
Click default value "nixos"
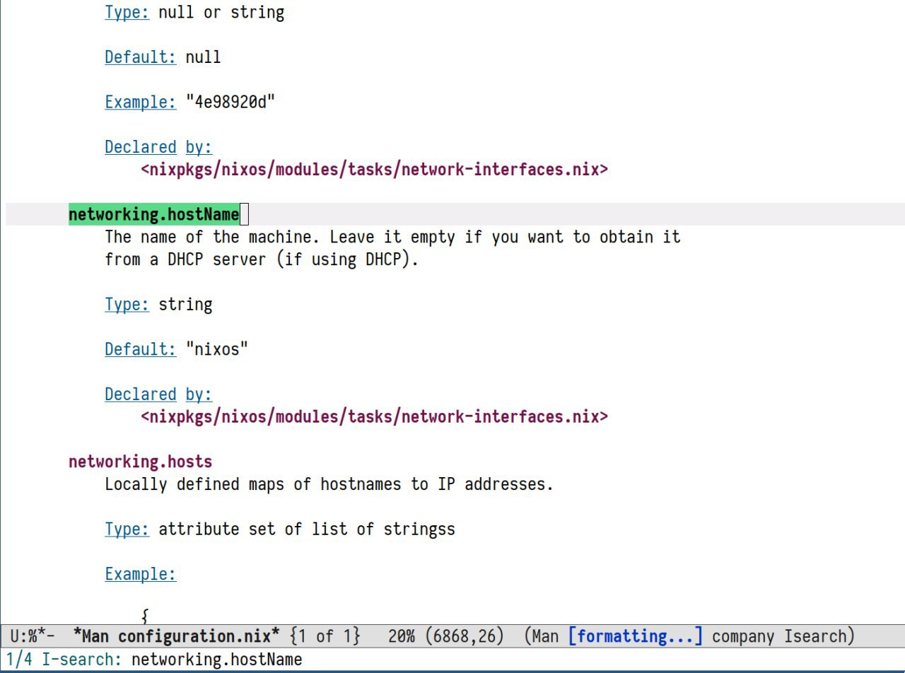(x=217, y=349)
